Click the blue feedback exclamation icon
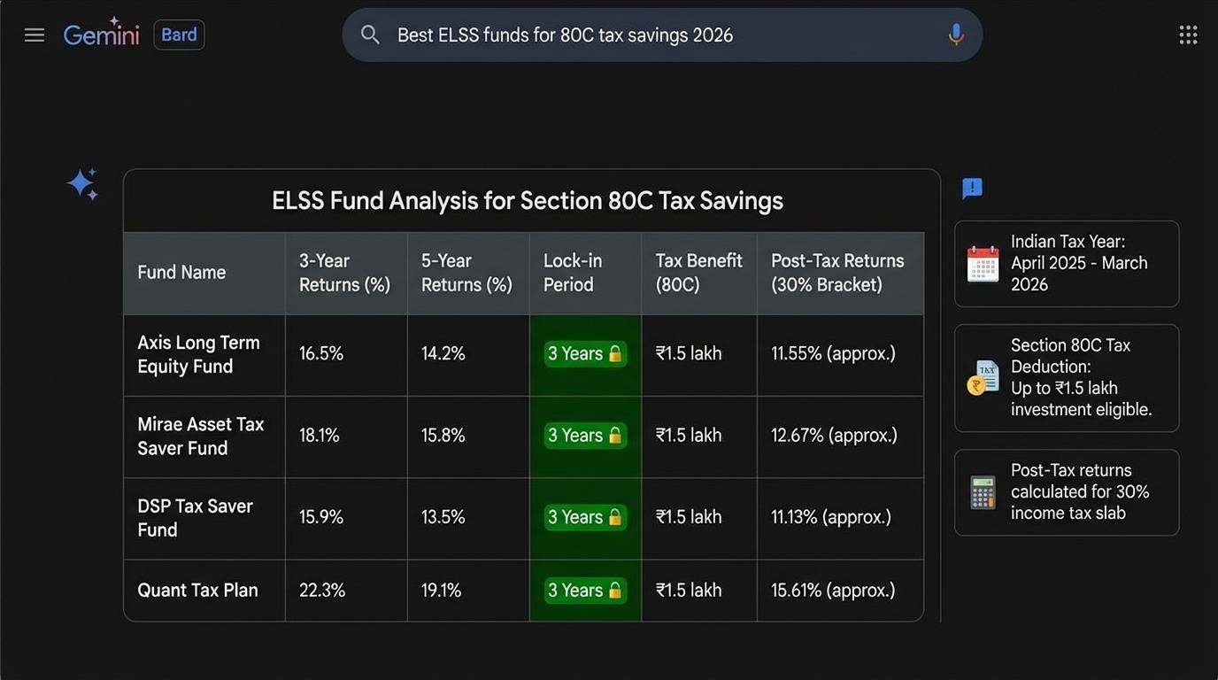This screenshot has width=1218, height=680. 971,189
